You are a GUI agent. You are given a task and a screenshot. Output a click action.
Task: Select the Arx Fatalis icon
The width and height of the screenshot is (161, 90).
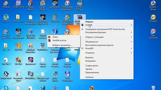click(55, 18)
